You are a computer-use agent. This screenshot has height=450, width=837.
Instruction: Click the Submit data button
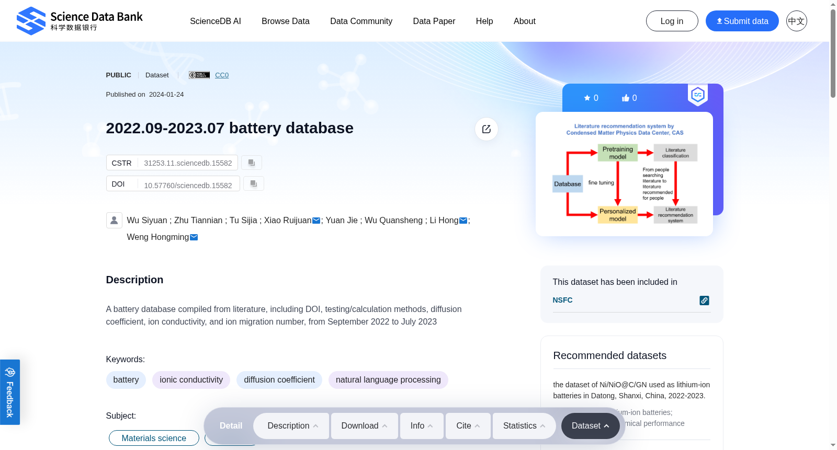(x=742, y=21)
